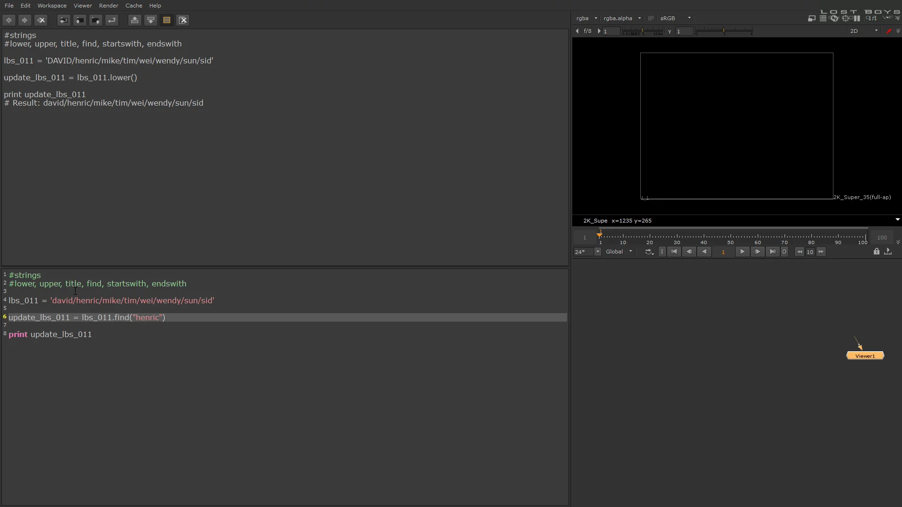Screen dimensions: 902x507
Task: Pause viewer updates
Action: point(857,18)
